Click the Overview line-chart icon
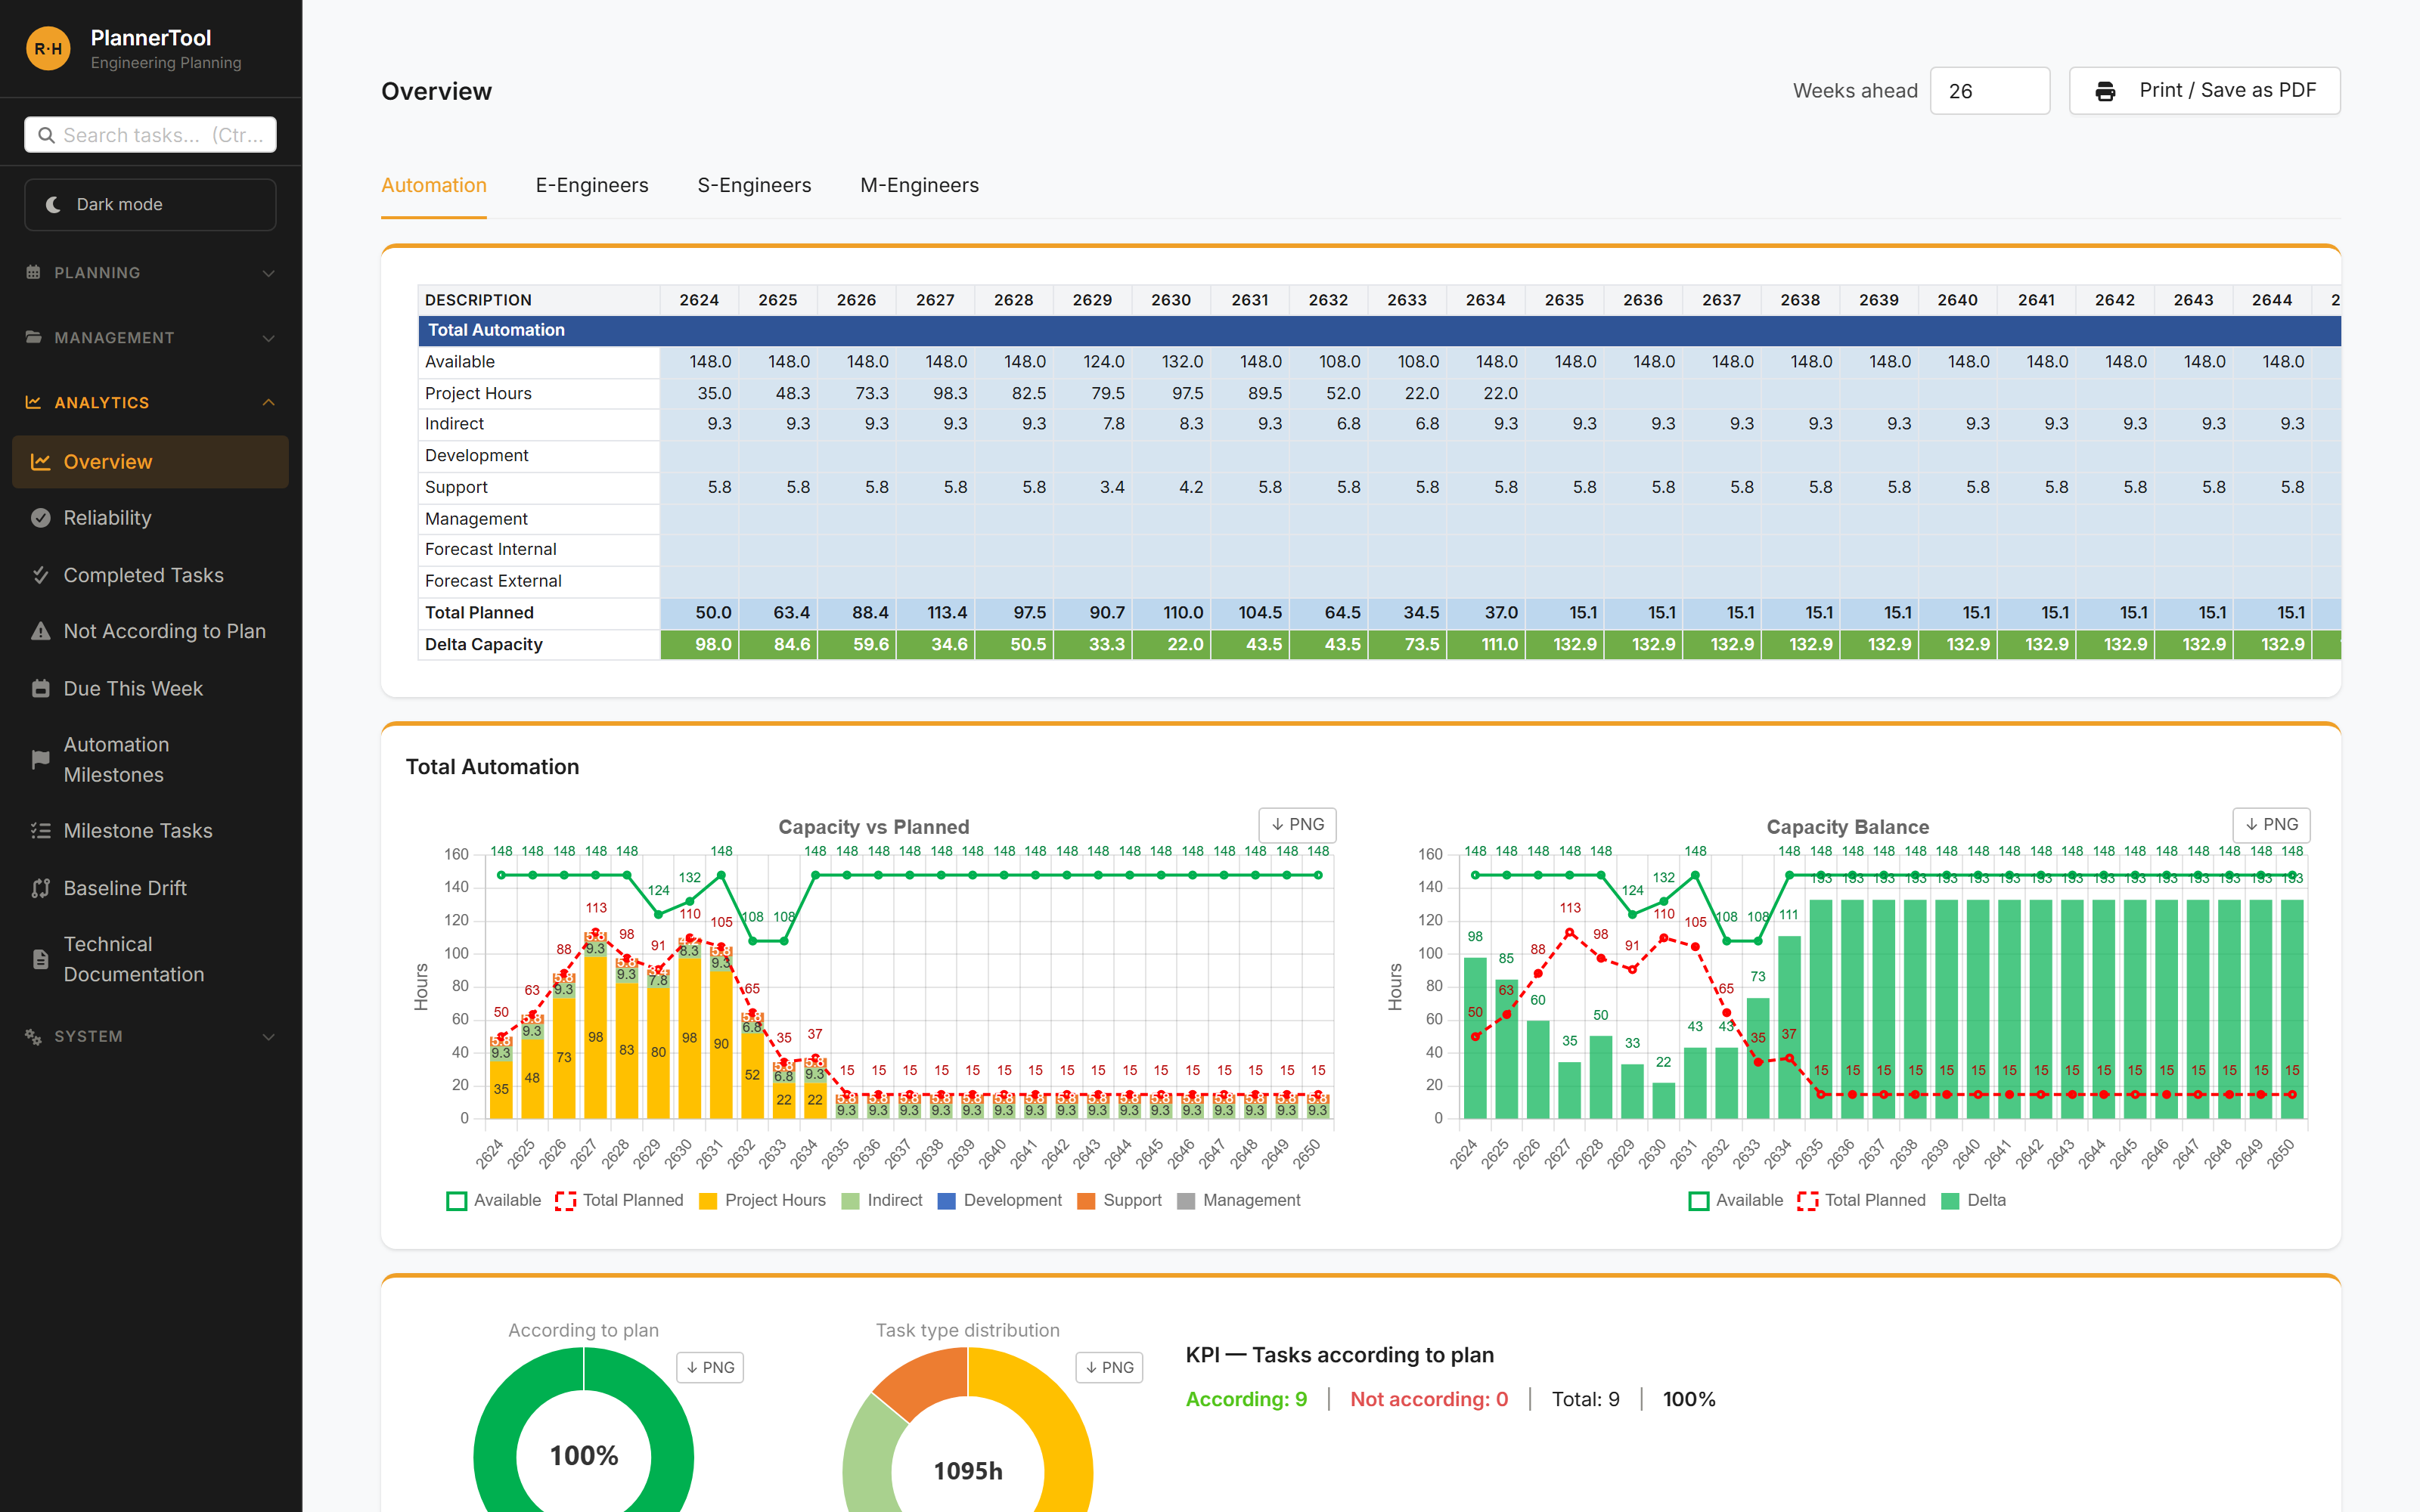The image size is (2420, 1512). coord(41,462)
